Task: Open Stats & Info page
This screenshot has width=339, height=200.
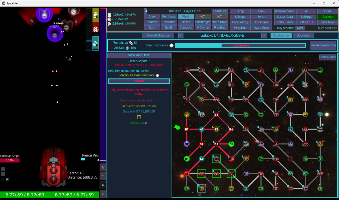Action: coord(284,22)
